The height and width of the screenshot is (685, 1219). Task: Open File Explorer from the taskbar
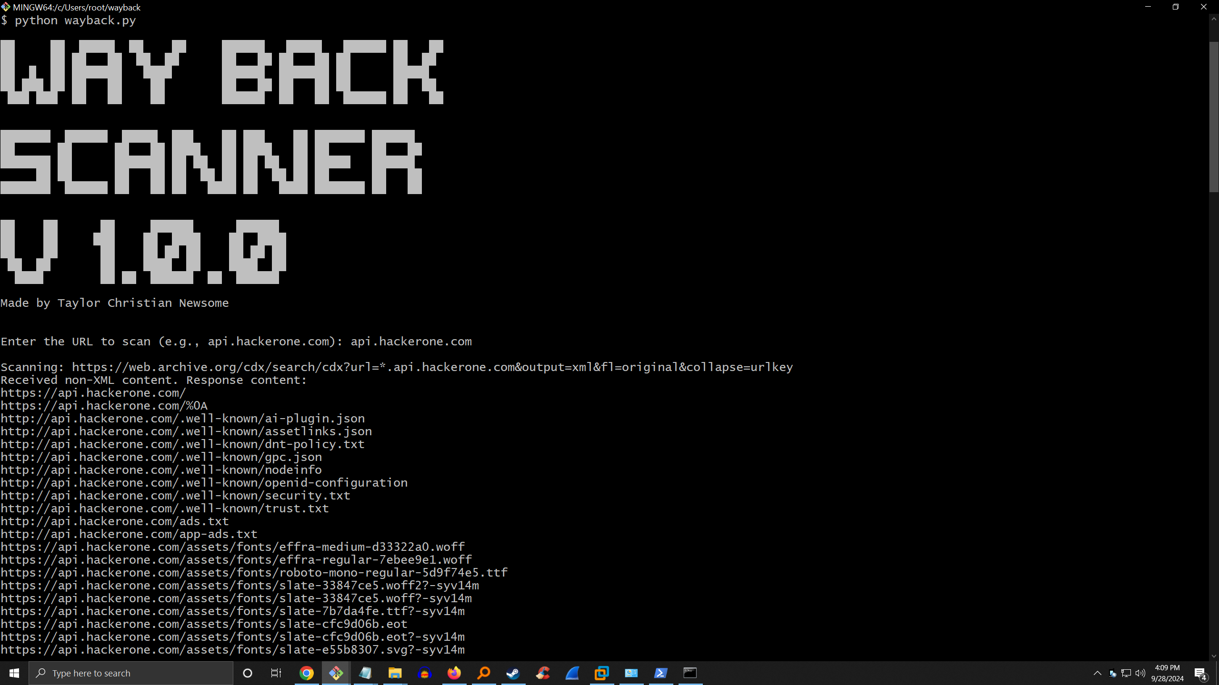(395, 673)
